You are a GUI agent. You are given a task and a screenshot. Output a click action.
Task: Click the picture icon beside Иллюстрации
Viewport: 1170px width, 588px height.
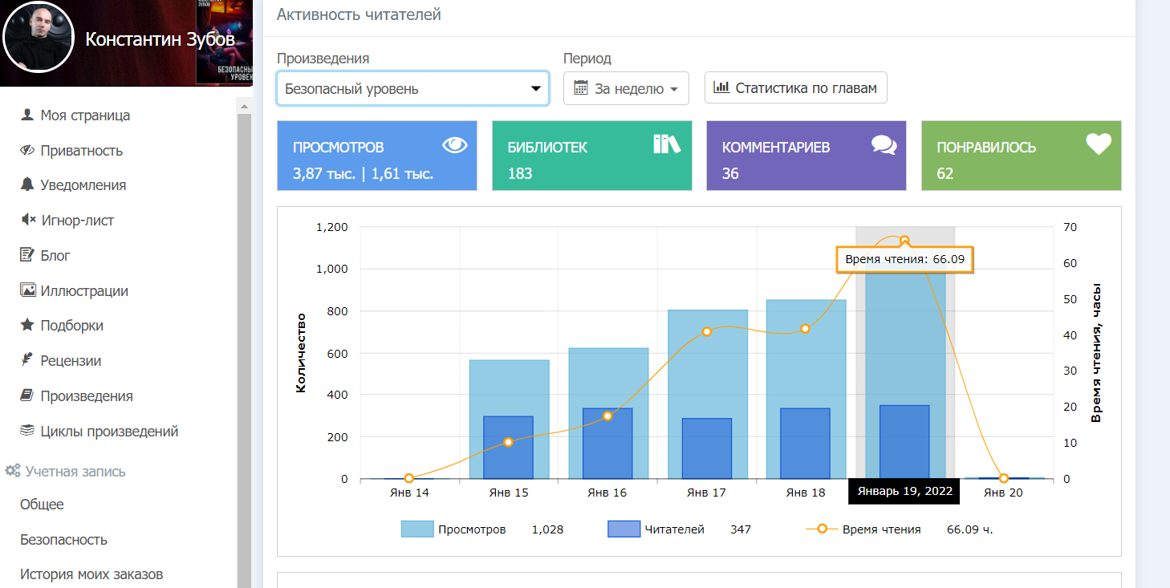pos(27,290)
